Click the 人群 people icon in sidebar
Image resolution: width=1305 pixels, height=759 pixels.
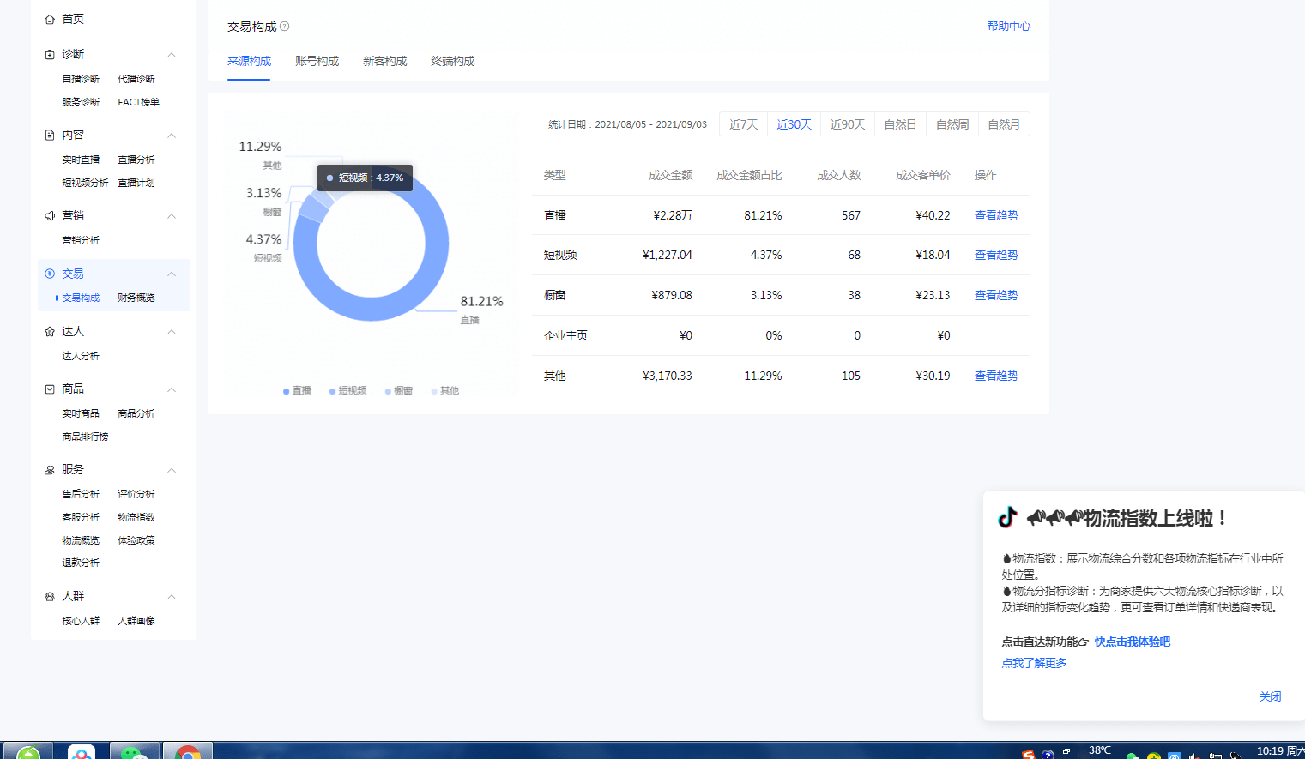50,596
